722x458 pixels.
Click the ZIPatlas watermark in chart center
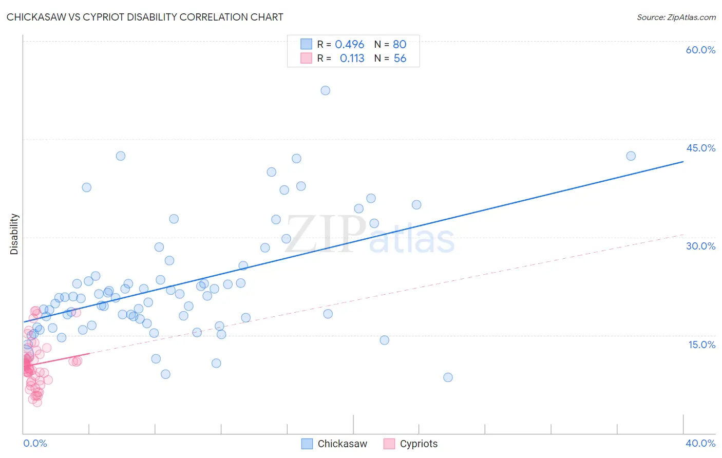click(x=370, y=235)
